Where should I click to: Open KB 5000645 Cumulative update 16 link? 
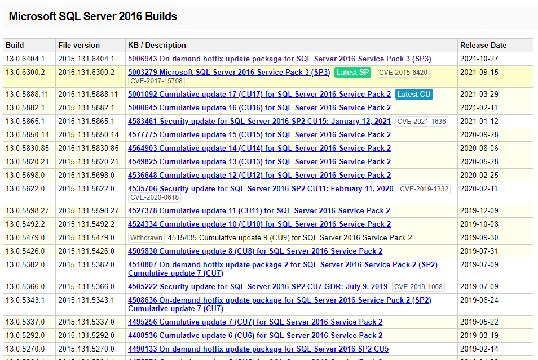click(x=259, y=108)
